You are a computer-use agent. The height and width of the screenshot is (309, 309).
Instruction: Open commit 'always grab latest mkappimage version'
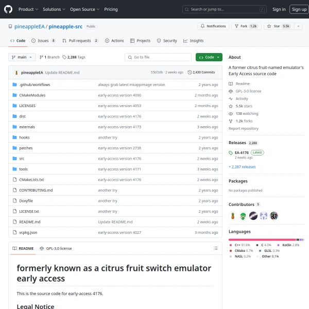[x=131, y=84]
